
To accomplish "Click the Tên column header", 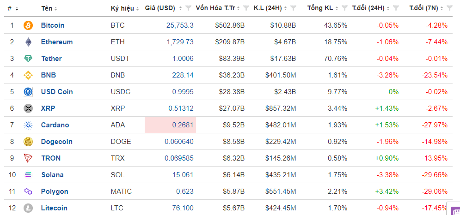I will tap(47, 8).
